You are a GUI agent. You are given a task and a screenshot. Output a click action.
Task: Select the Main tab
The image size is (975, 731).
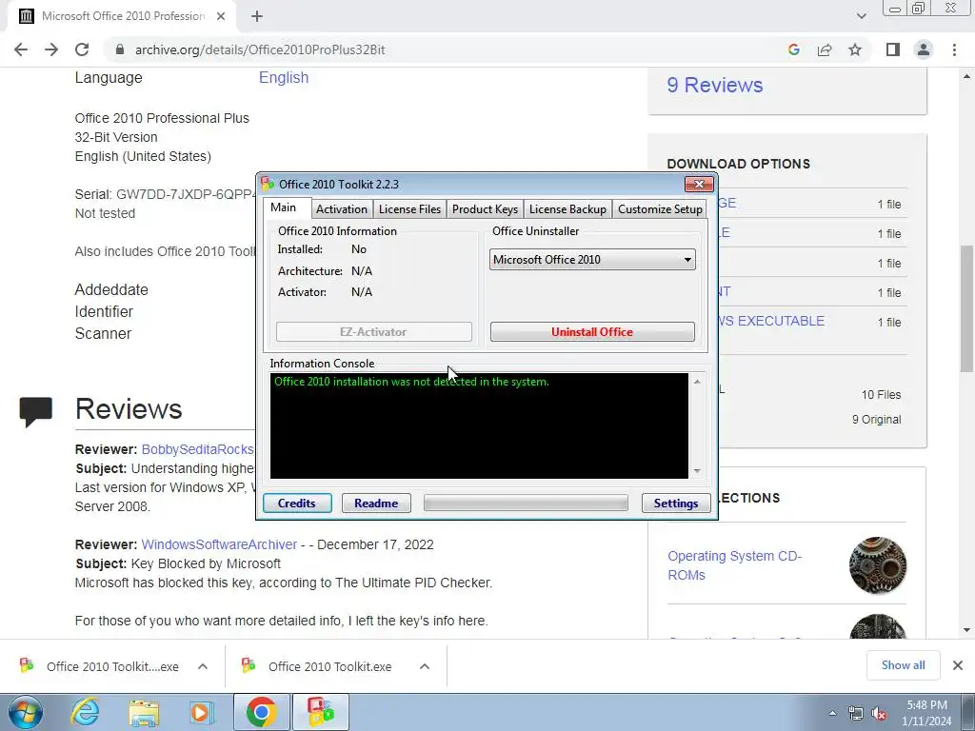click(x=283, y=207)
